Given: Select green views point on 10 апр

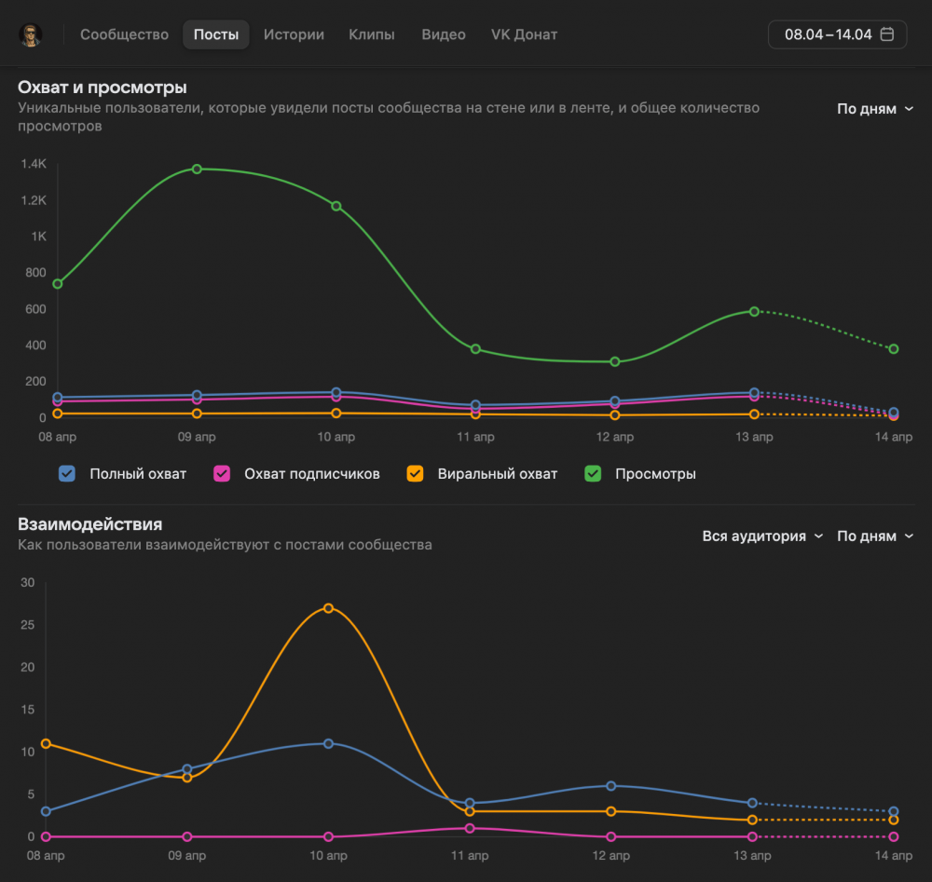Looking at the screenshot, I should [336, 206].
